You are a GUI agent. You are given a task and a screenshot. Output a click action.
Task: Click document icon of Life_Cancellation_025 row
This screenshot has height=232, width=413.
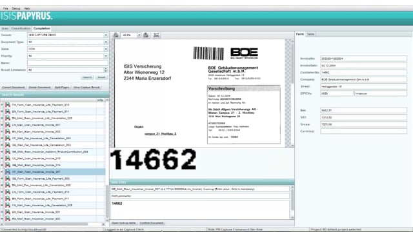[x=8, y=118]
